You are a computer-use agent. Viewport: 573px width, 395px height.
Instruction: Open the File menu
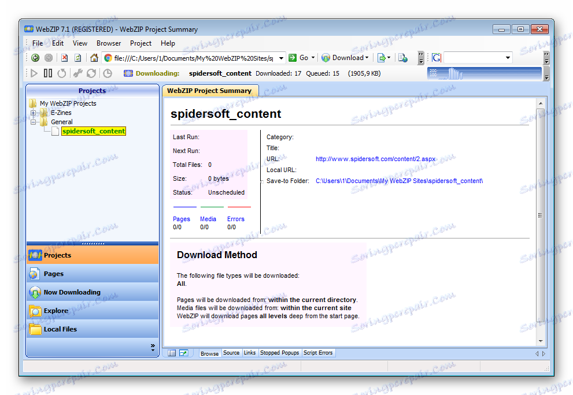pyautogui.click(x=37, y=43)
